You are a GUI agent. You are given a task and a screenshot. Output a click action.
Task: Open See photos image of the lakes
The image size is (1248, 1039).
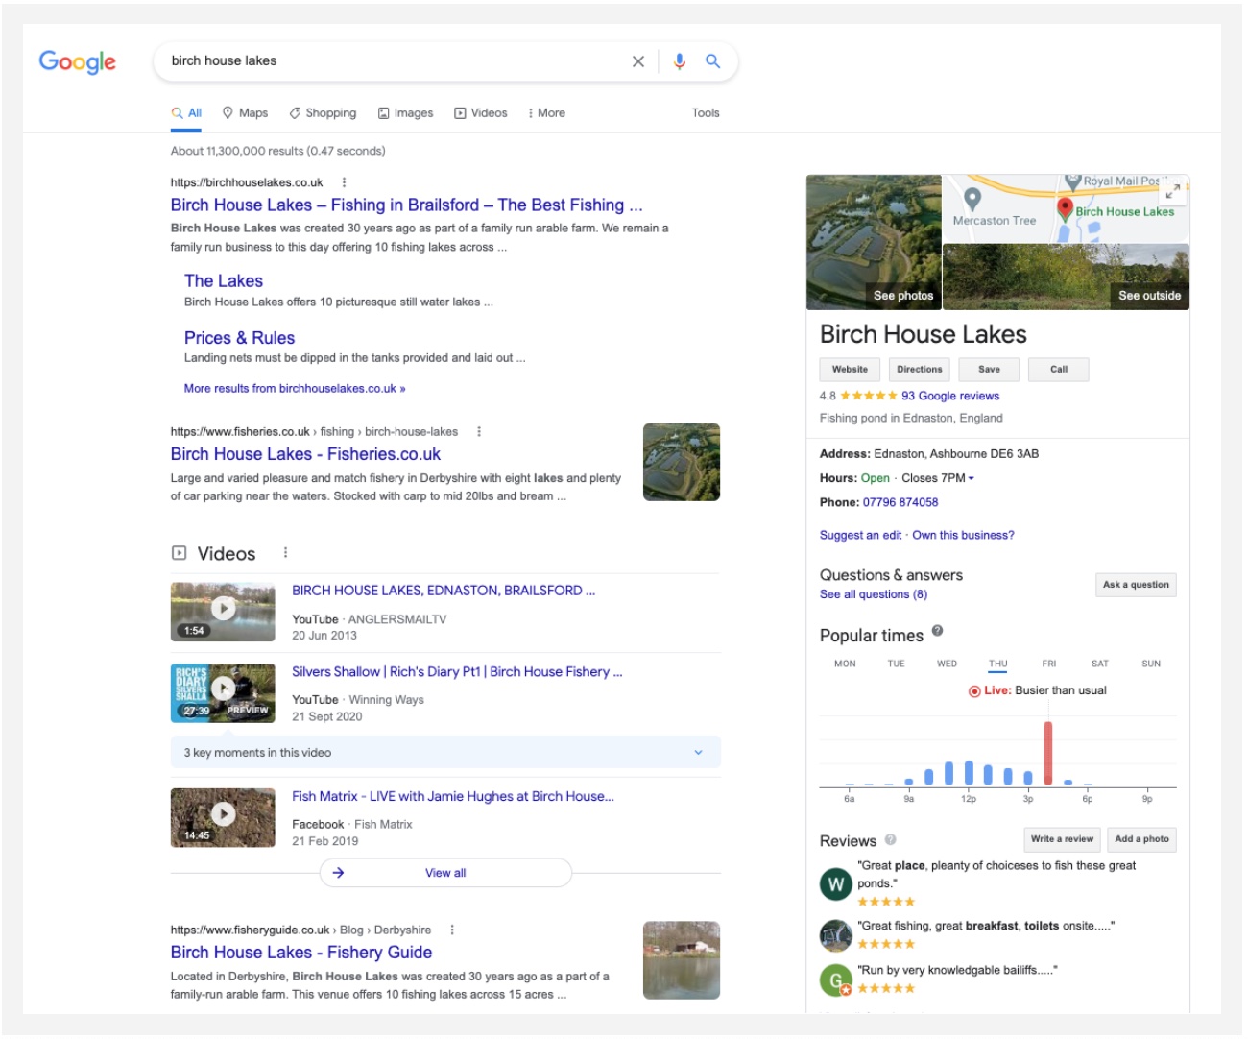[874, 242]
